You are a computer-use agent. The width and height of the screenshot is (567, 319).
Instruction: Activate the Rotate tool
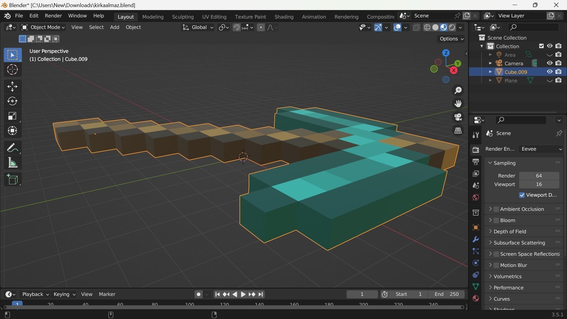pyautogui.click(x=12, y=101)
